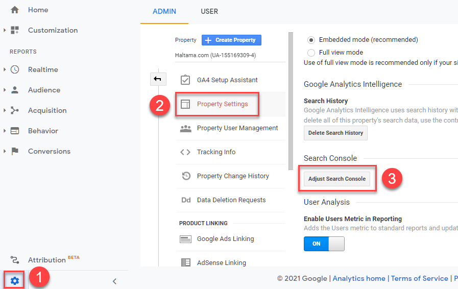This screenshot has height=289, width=458.
Task: Open Home in the sidebar
Action: click(38, 10)
